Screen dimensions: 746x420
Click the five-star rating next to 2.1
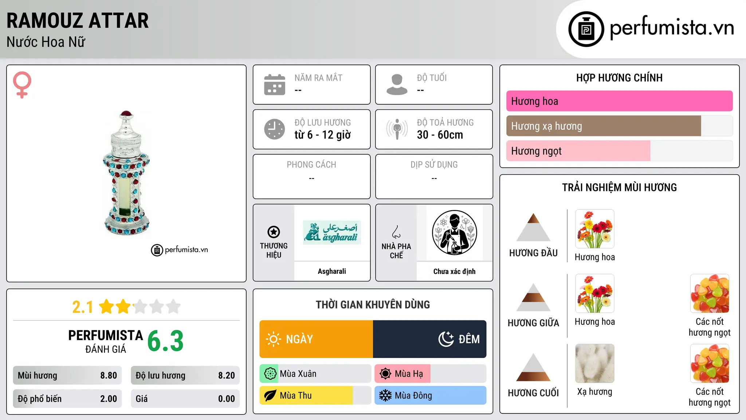pos(140,307)
